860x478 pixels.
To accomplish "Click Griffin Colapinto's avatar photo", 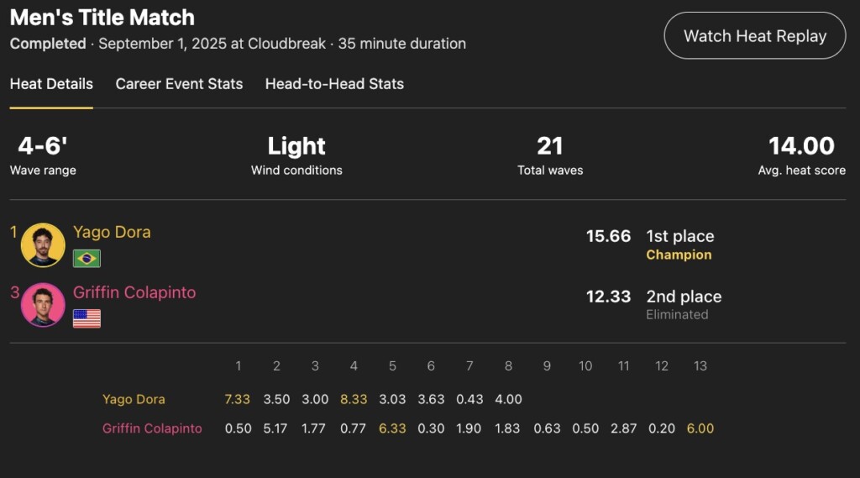I will 43,305.
